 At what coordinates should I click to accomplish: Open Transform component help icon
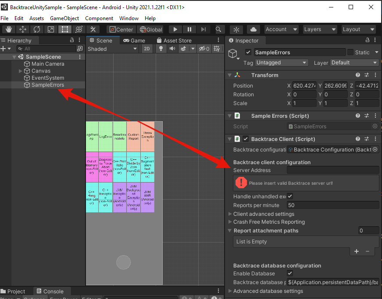pyautogui.click(x=357, y=75)
